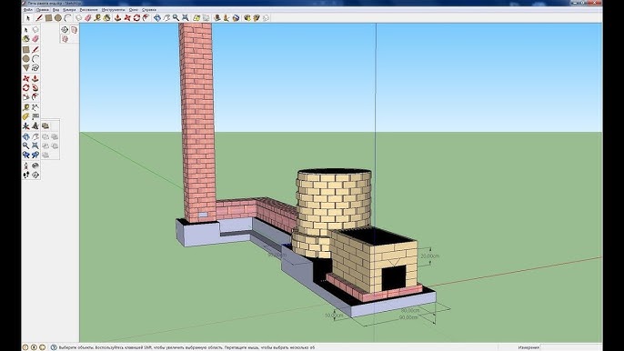Select the Walk tool footprints icon
Viewport: 624px width, 351px height.
[x=25, y=175]
